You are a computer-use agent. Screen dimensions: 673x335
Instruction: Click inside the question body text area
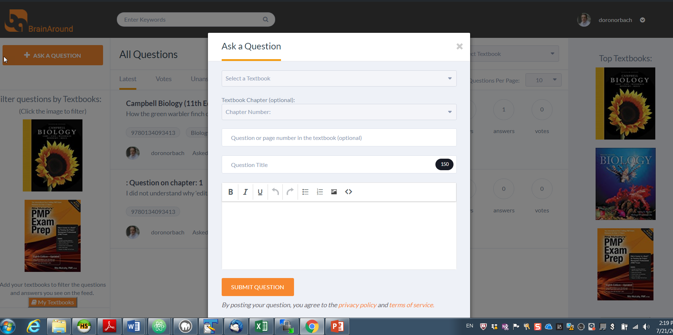(339, 235)
